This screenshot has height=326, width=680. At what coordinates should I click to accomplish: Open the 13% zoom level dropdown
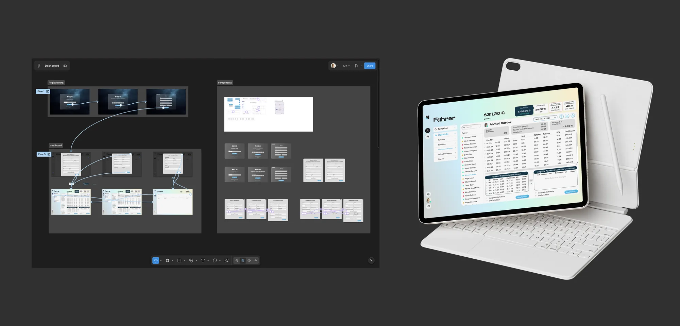pyautogui.click(x=346, y=66)
